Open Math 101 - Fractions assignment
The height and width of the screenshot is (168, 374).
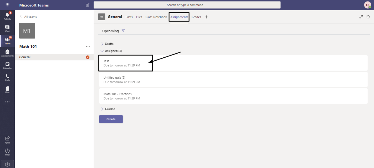(233, 96)
